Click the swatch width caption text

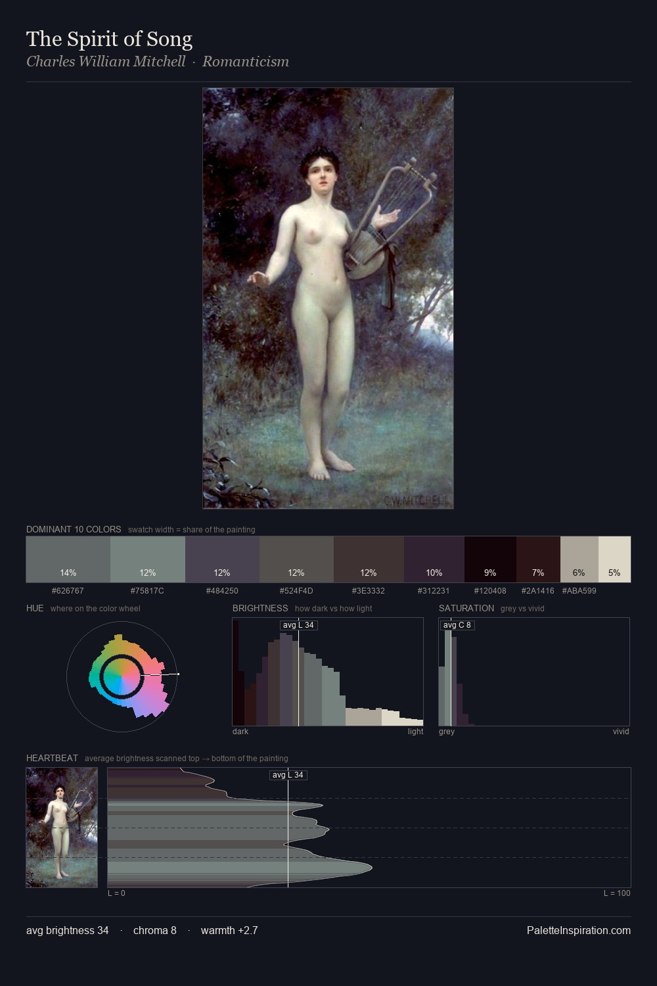click(x=192, y=530)
